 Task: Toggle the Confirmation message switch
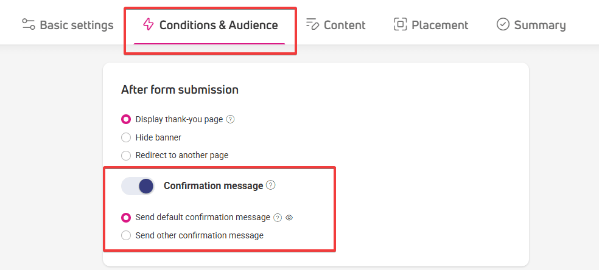[x=138, y=186]
